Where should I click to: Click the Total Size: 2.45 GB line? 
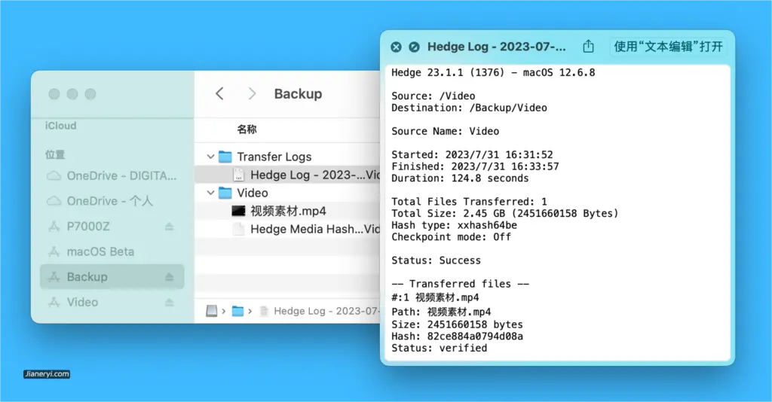click(x=504, y=213)
